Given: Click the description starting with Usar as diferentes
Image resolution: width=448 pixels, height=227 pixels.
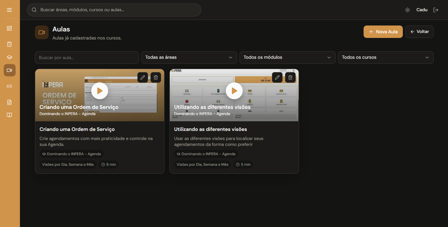Looking at the screenshot, I should pyautogui.click(x=219, y=141).
